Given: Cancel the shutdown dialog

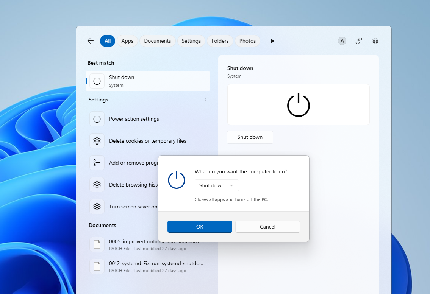Looking at the screenshot, I should (x=267, y=227).
